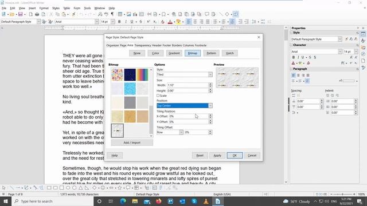
Task: Open the Tools menu
Action: click(87, 8)
